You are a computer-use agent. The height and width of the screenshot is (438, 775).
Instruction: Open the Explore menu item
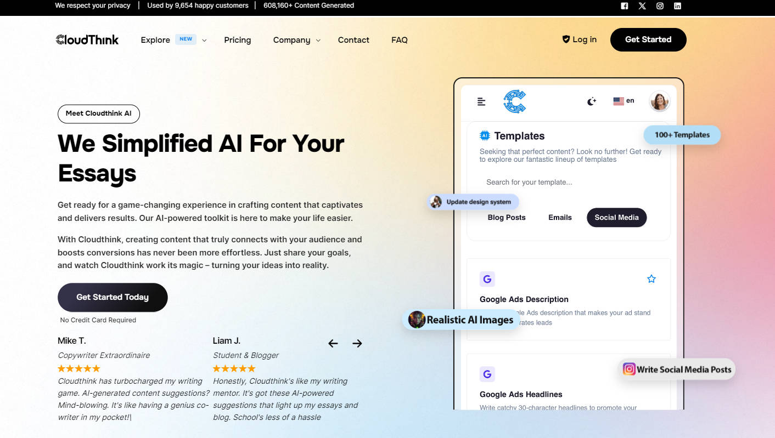click(155, 40)
